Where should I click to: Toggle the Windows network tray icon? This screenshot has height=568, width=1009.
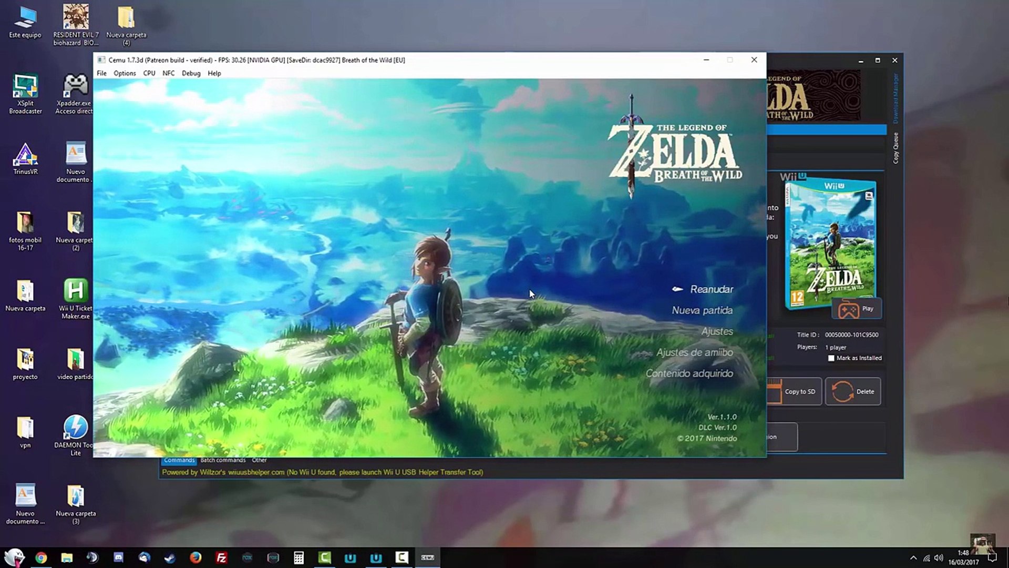[x=926, y=559]
